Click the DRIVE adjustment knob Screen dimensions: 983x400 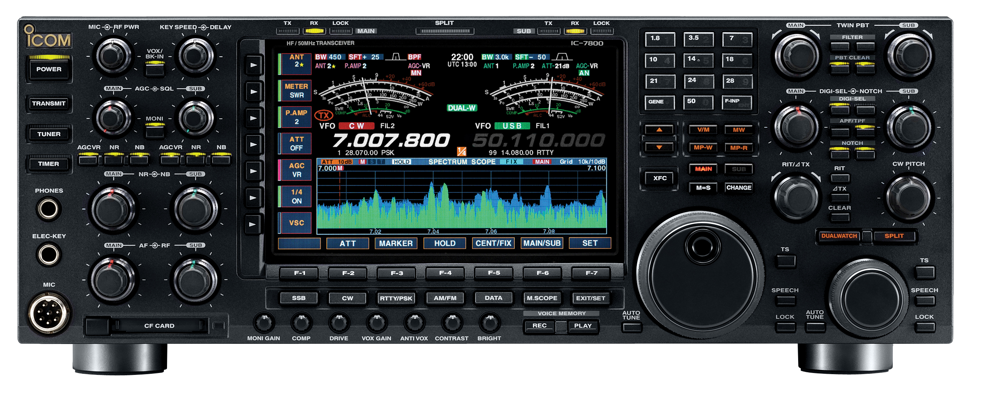coord(339,323)
